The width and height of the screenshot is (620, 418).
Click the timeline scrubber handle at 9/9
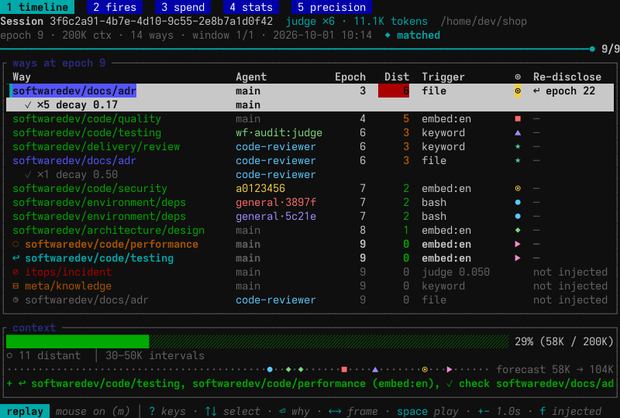[592, 49]
